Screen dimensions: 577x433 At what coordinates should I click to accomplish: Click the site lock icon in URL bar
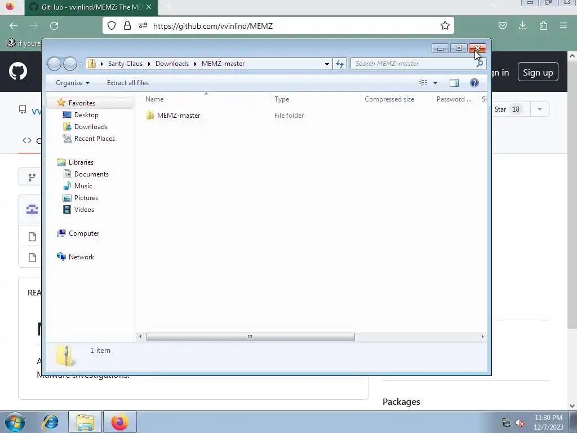click(x=127, y=26)
